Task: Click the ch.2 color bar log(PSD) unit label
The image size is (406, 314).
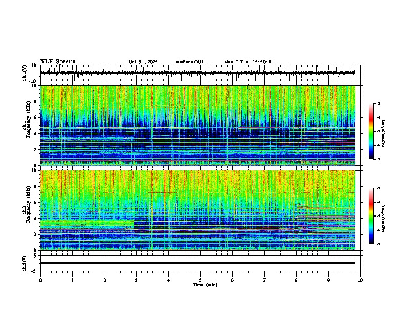Action: click(384, 218)
